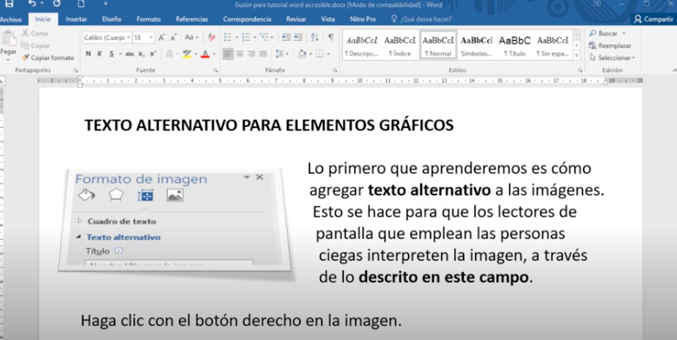This screenshot has height=340, width=677.
Task: Increase paragraph indent
Action: 298,37
